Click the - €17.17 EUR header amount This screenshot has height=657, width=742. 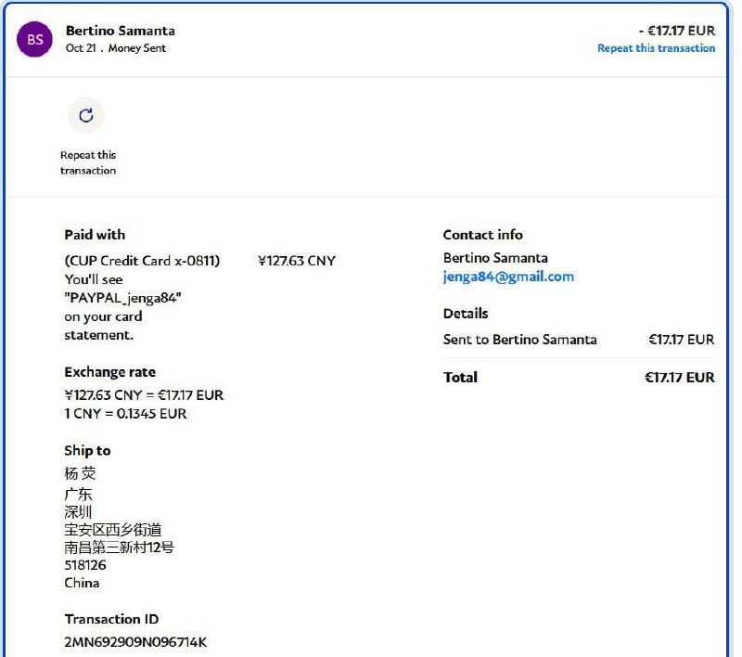point(676,31)
